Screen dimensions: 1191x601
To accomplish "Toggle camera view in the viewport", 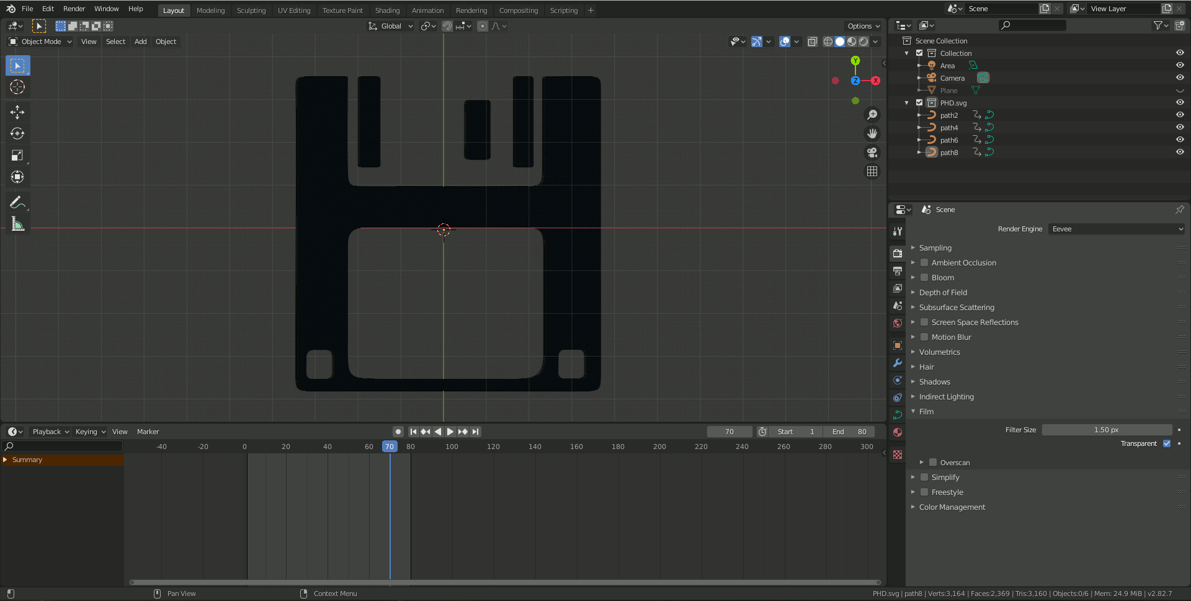I will 872,153.
